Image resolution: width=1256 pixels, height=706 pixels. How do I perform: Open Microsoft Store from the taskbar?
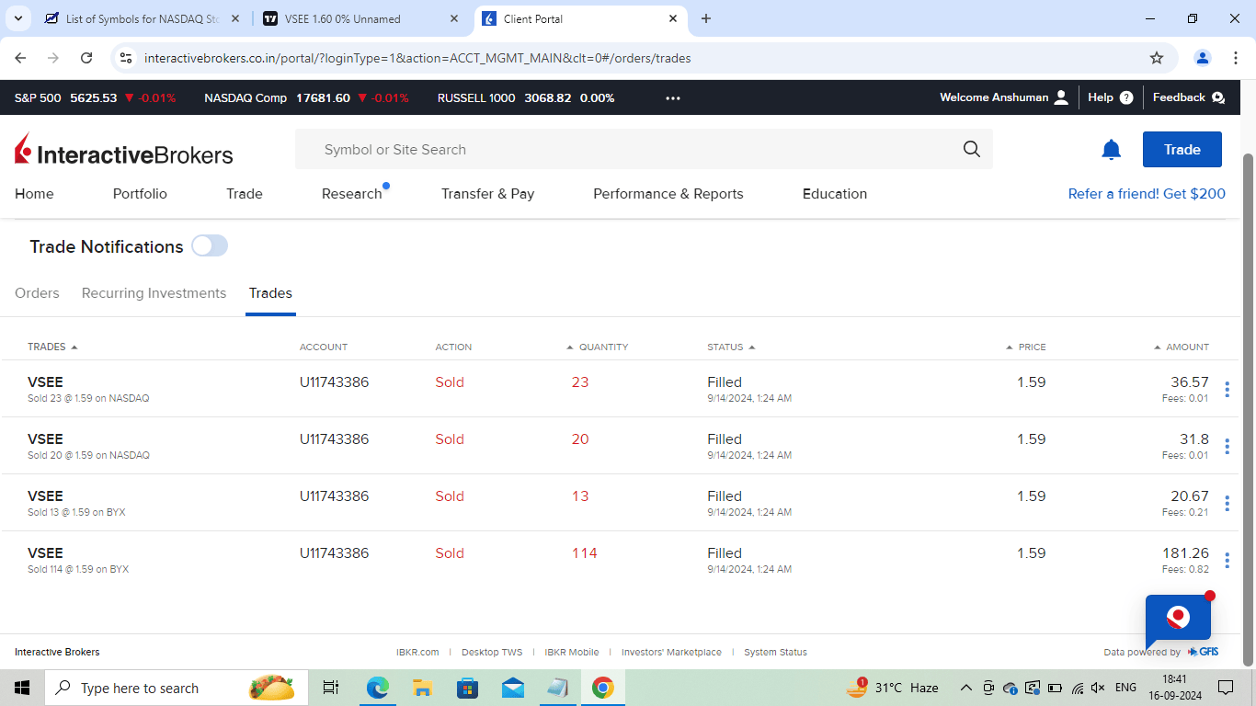click(468, 688)
